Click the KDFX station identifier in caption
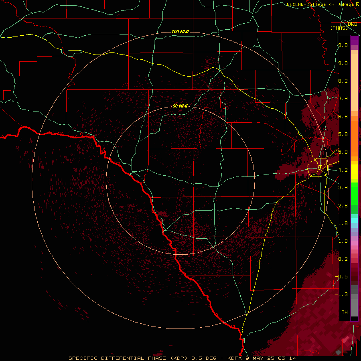This screenshot has width=361, height=361. 235,358
